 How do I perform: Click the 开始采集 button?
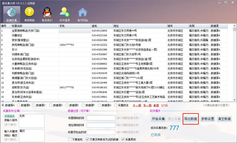tap(158, 119)
